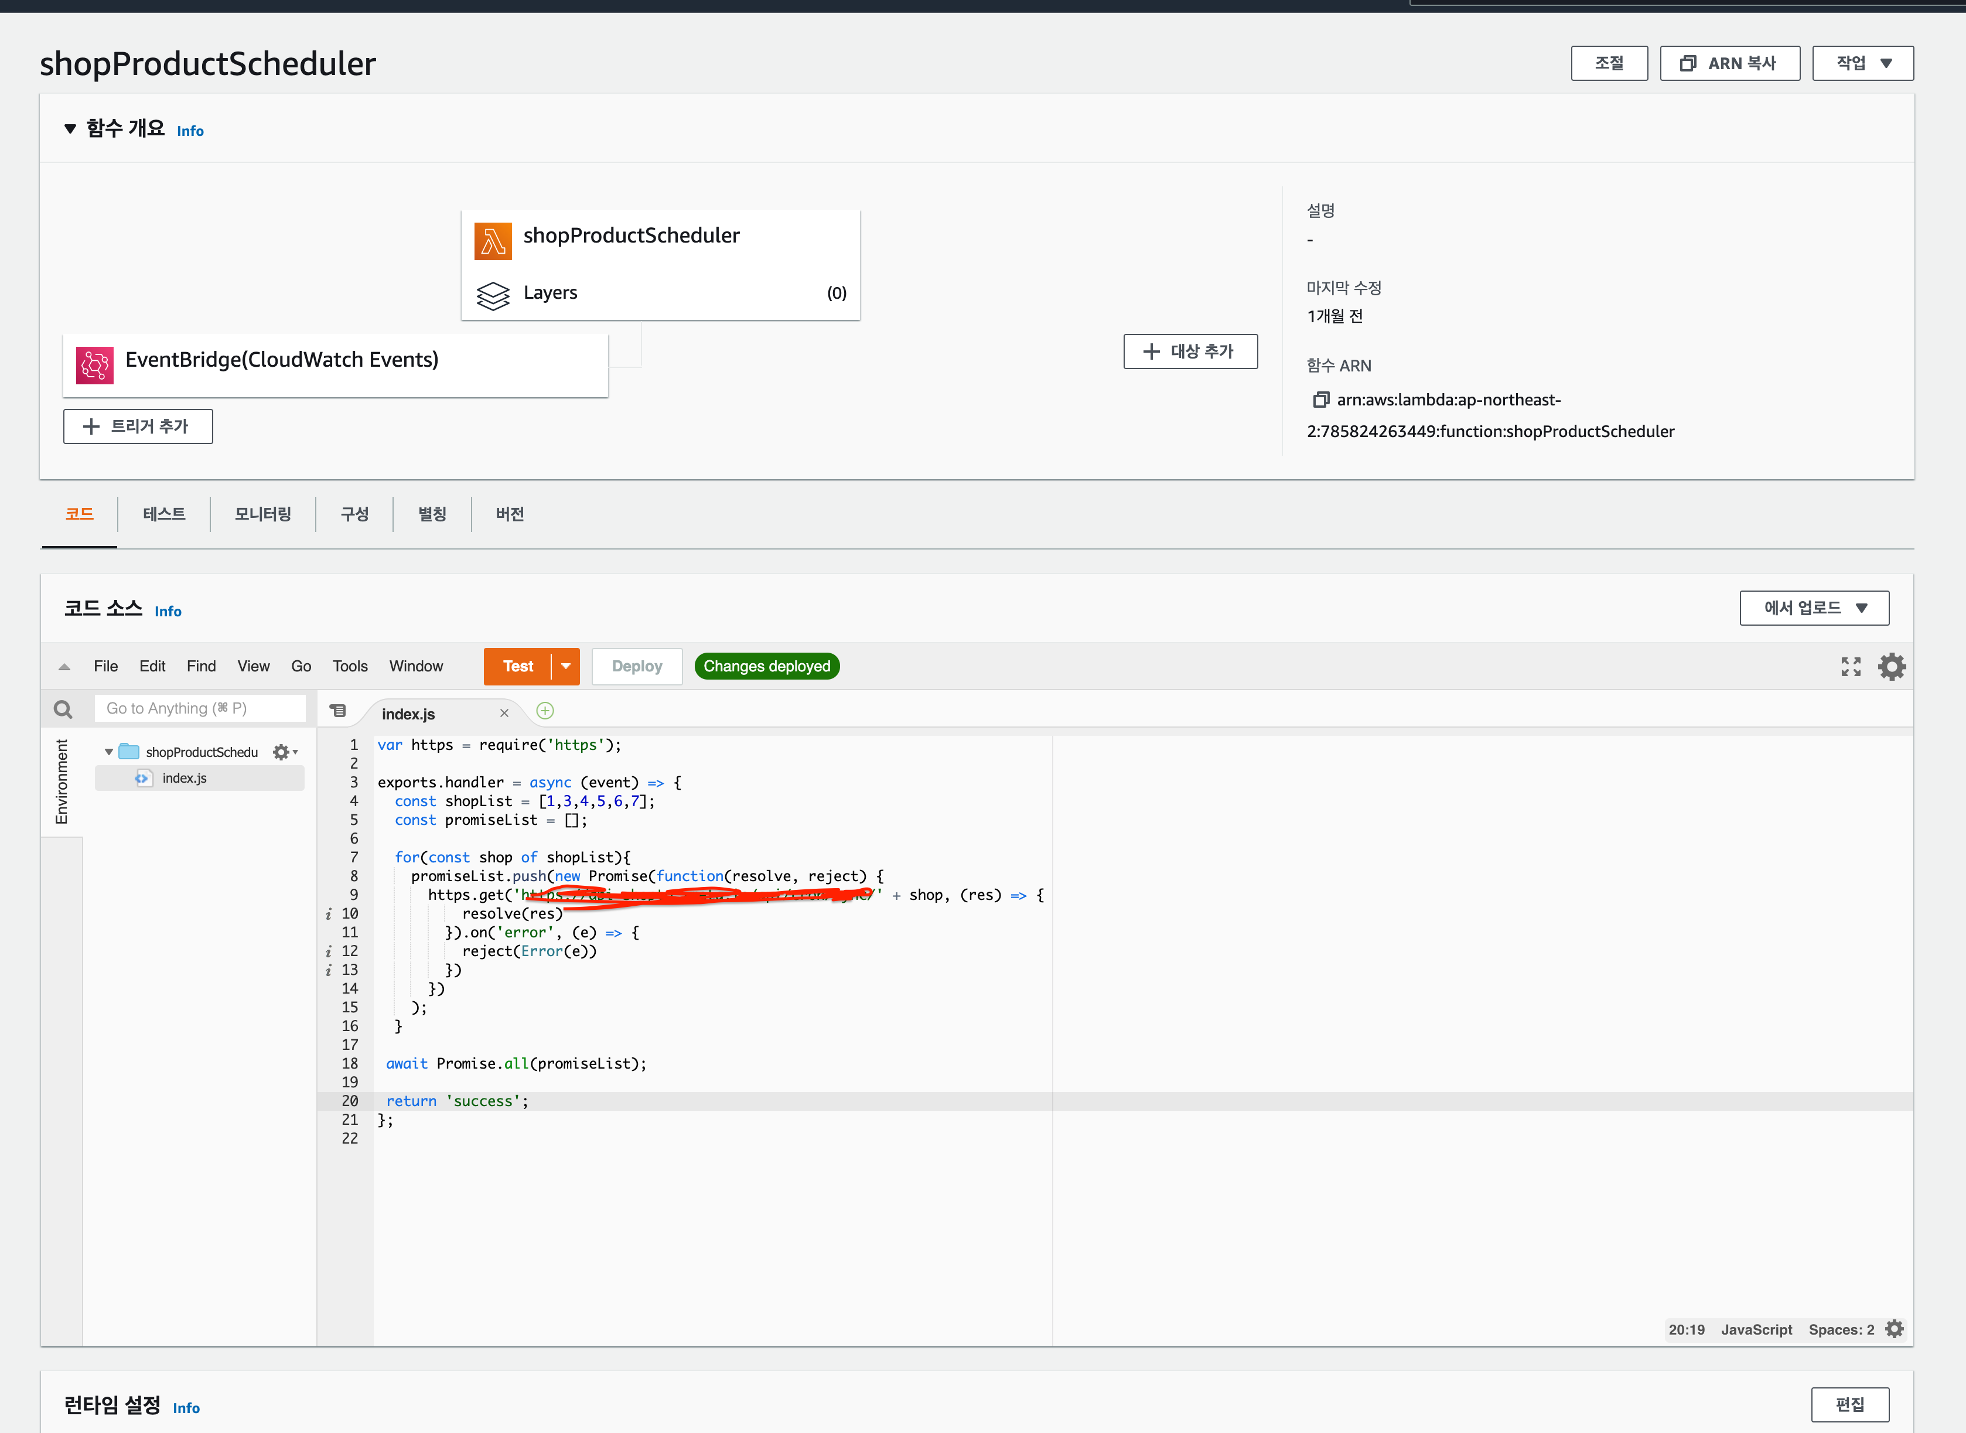Close the index.js tab
Viewport: 1966px width, 1433px height.
click(504, 713)
